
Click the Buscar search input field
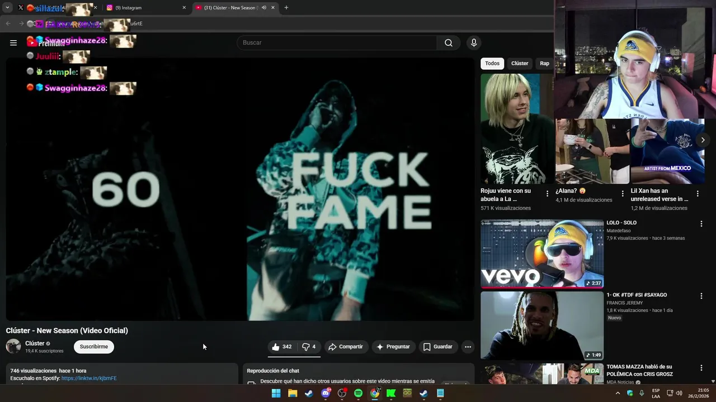337,42
